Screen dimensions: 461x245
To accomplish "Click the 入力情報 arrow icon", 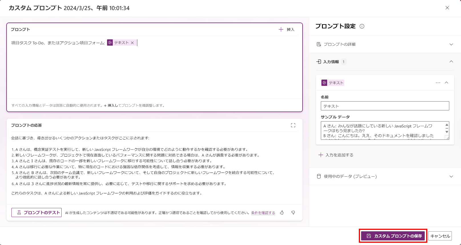I will (319, 62).
